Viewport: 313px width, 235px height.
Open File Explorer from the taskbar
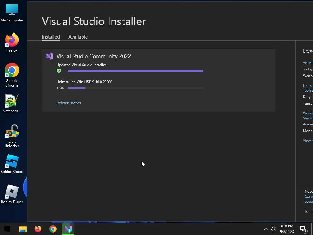(23, 229)
